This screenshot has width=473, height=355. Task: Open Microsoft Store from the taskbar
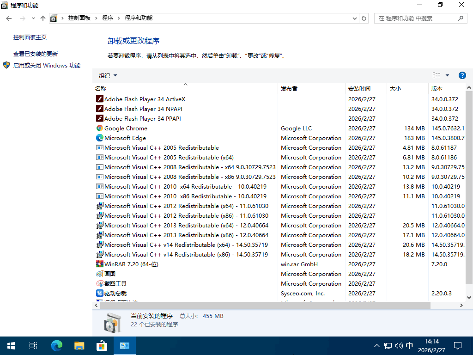102,345
